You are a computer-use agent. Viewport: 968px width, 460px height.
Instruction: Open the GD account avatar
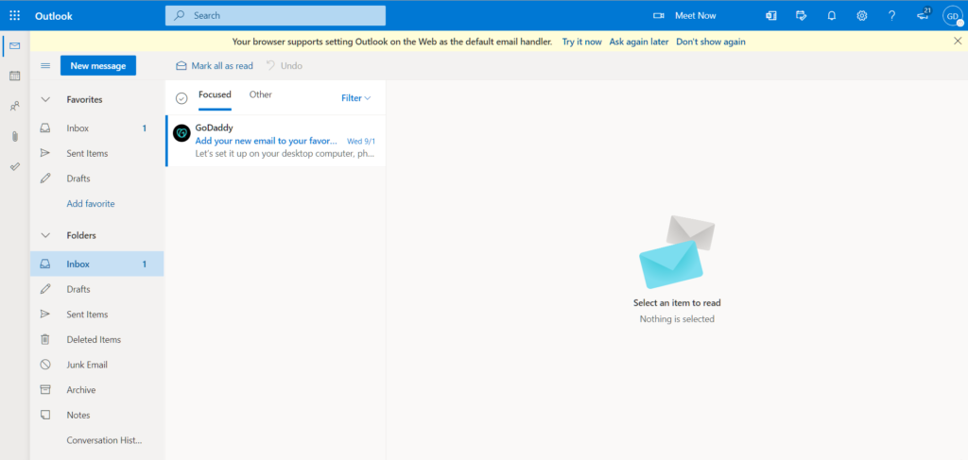[x=953, y=15]
